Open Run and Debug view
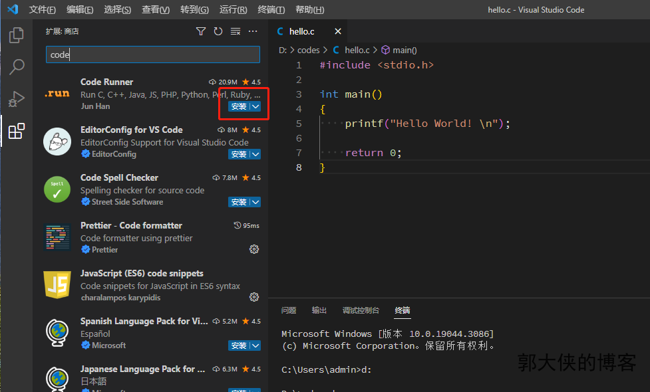650x392 pixels. click(x=16, y=99)
